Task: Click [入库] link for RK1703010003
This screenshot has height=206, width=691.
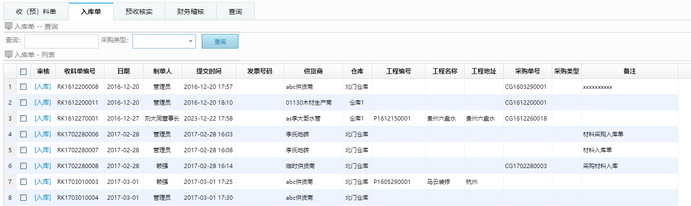Action: tap(42, 182)
